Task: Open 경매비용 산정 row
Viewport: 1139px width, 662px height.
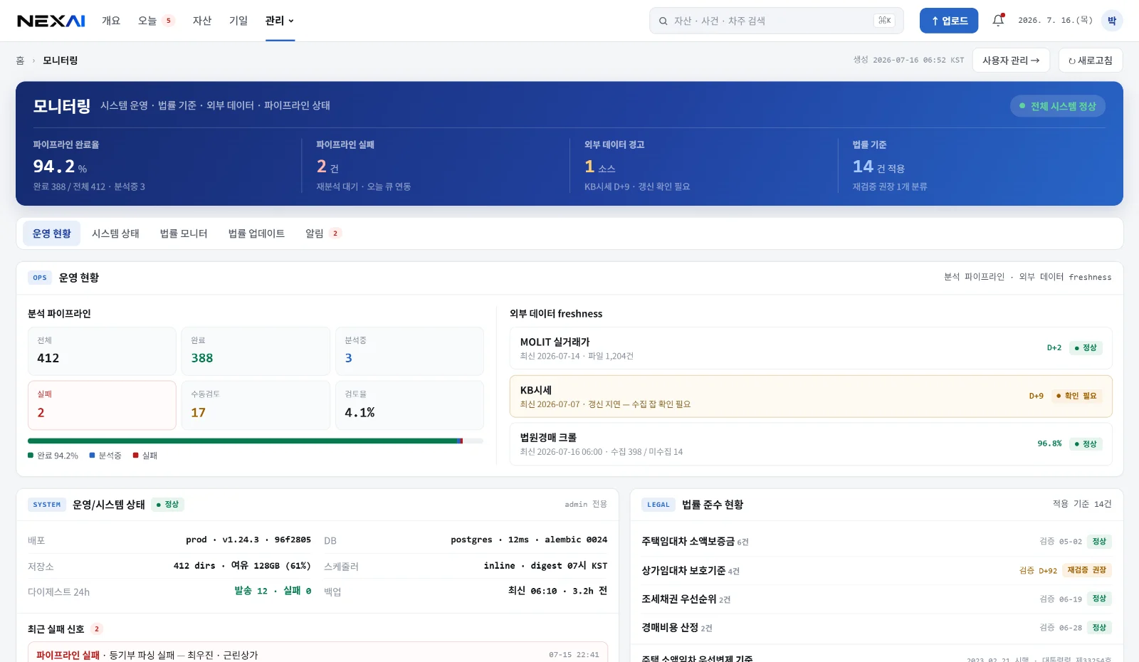Action: click(876, 628)
